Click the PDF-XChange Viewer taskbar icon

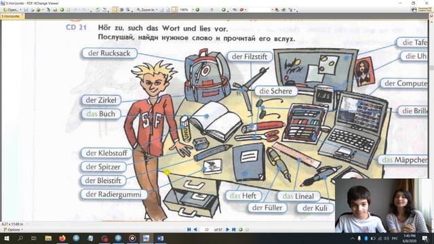(146, 238)
